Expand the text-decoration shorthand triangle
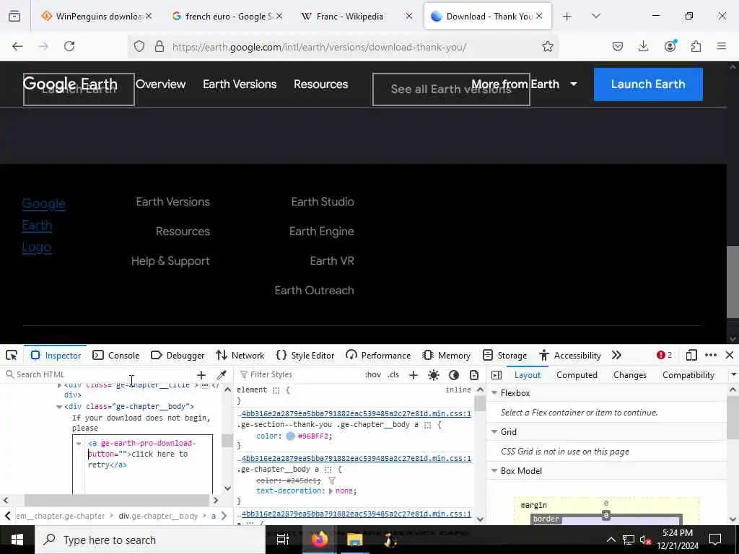Viewport: 739px width, 554px height. [x=331, y=491]
